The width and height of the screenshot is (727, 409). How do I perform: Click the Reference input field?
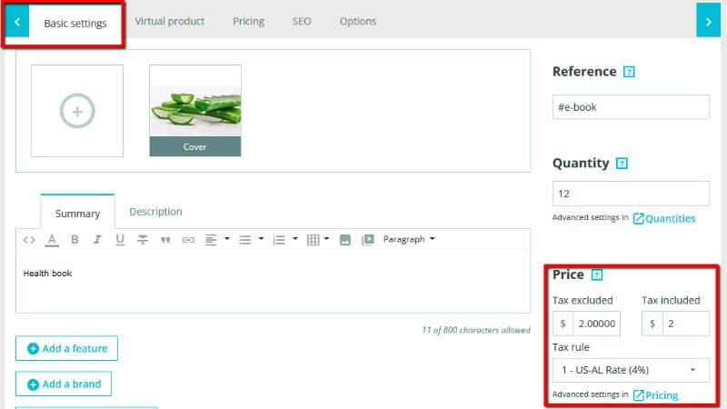point(631,107)
